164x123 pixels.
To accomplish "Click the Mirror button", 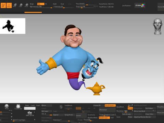I will click(x=47, y=106).
